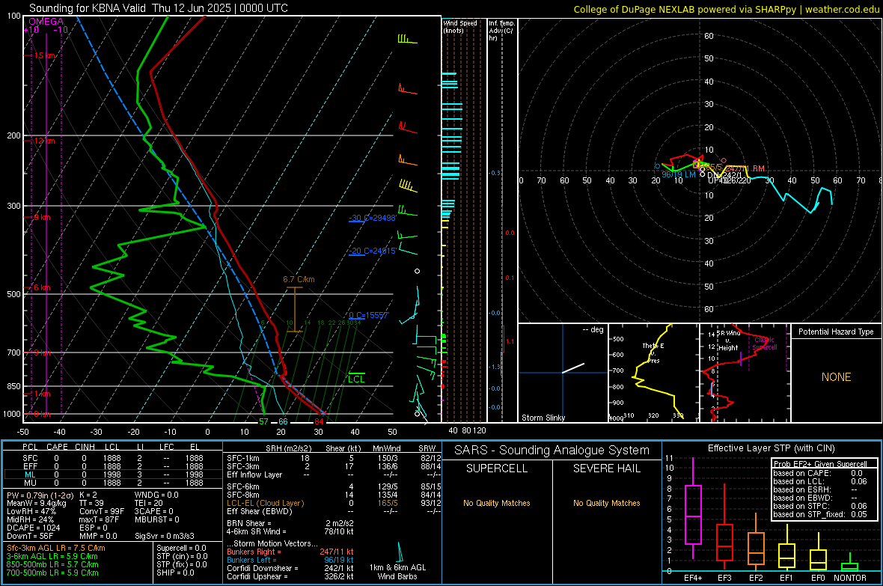Click the 'based on STPC: 0.06' line
This screenshot has height=586, width=883.
[x=820, y=506]
